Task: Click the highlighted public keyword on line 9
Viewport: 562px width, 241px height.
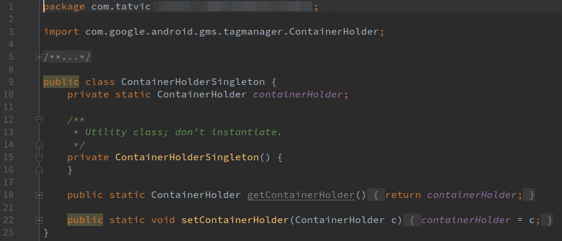Action: tap(61, 82)
